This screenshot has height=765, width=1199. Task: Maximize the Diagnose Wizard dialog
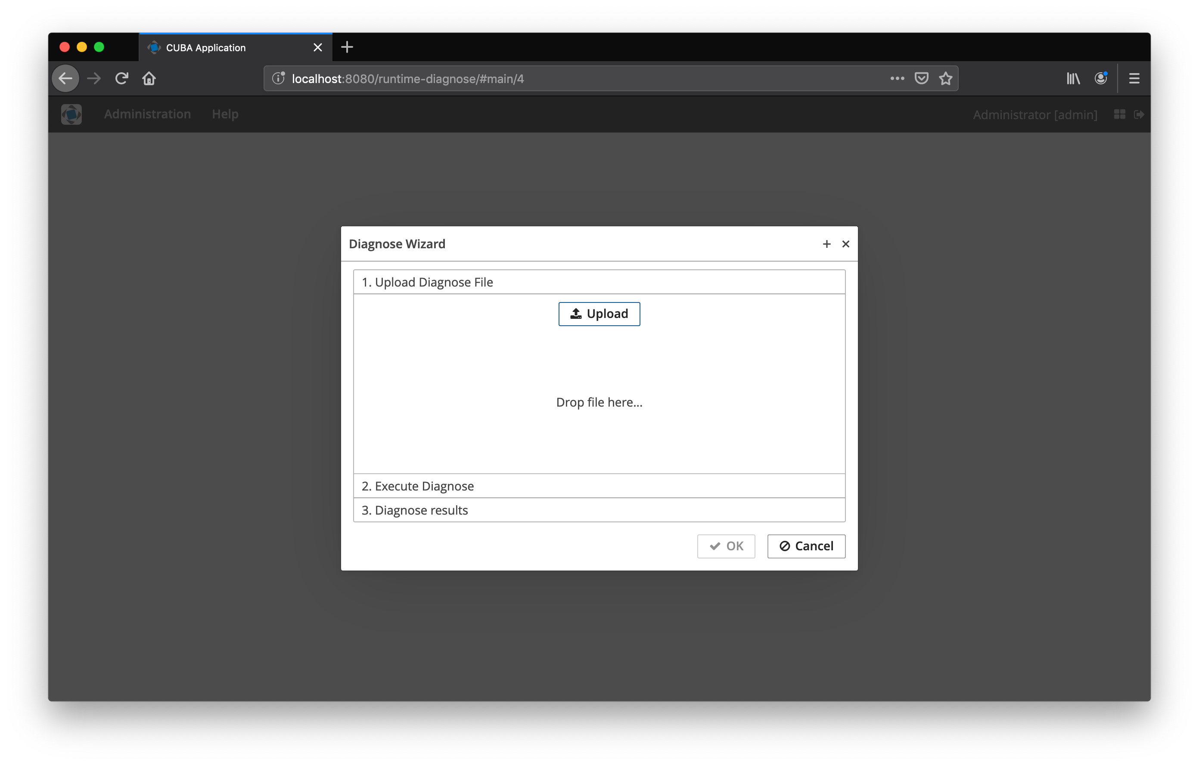tap(826, 244)
